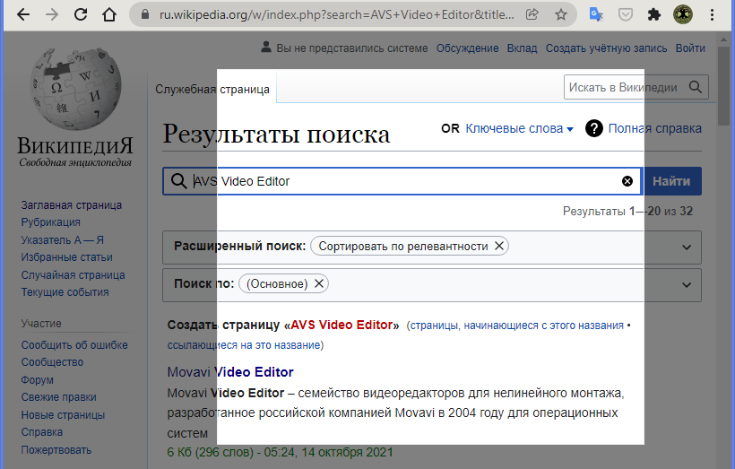Select the Служебная страница tab
The image size is (735, 469).
(212, 89)
